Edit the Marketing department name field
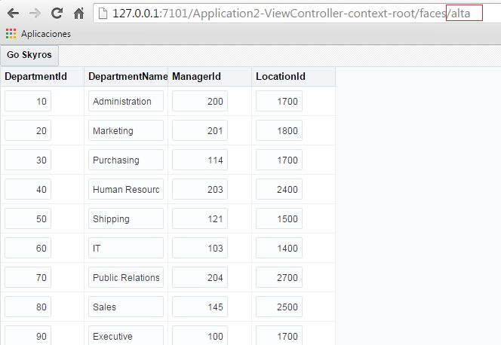Viewport: 501px width, 345px height. [125, 131]
